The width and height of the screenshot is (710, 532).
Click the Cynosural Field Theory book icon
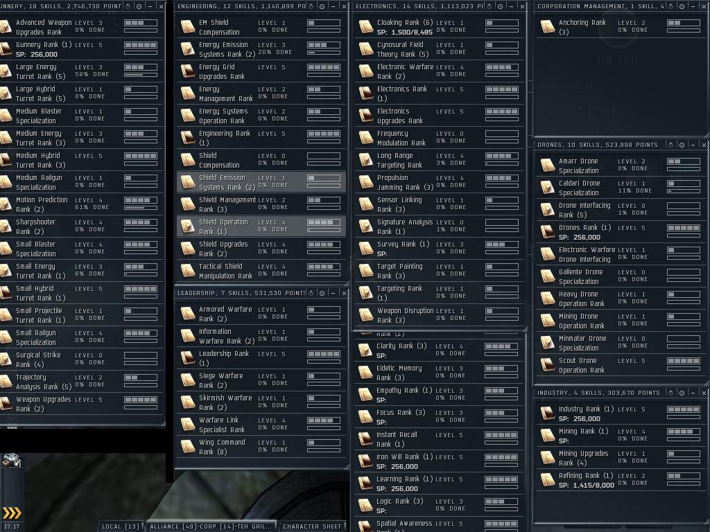coord(366,49)
